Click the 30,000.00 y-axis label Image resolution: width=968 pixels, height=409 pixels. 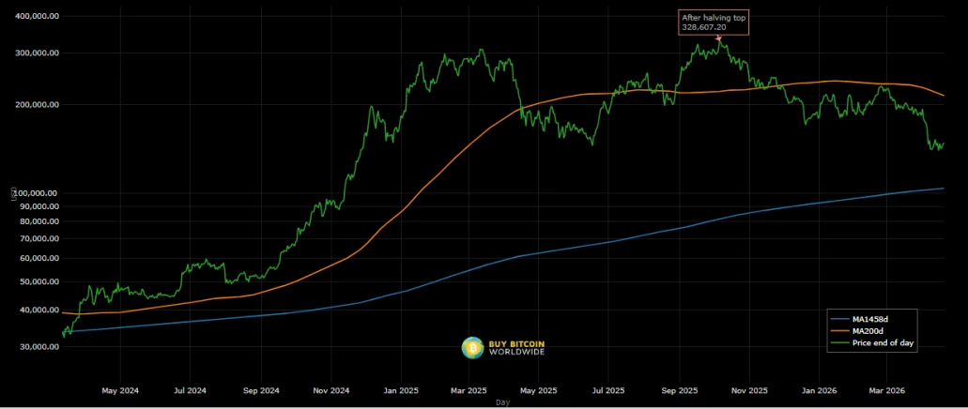pos(38,347)
